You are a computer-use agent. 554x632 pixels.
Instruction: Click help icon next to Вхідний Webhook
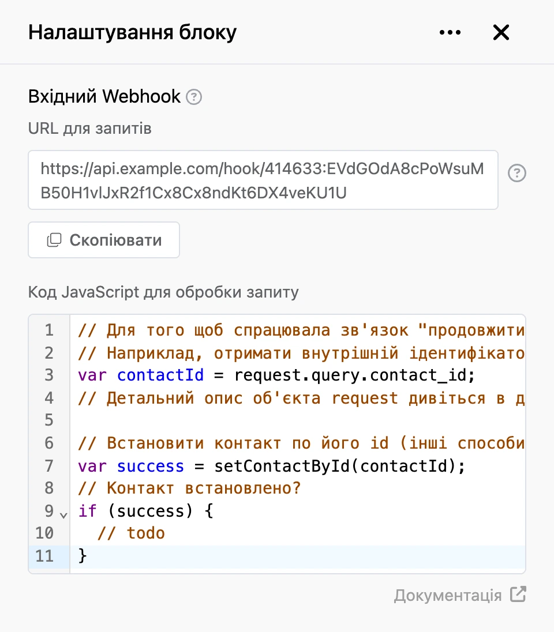(194, 97)
